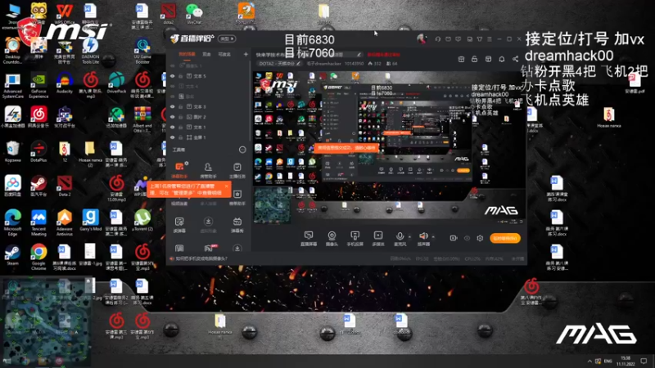Open microphone volume dropdown arrow
The image size is (655, 368).
pyautogui.click(x=409, y=236)
